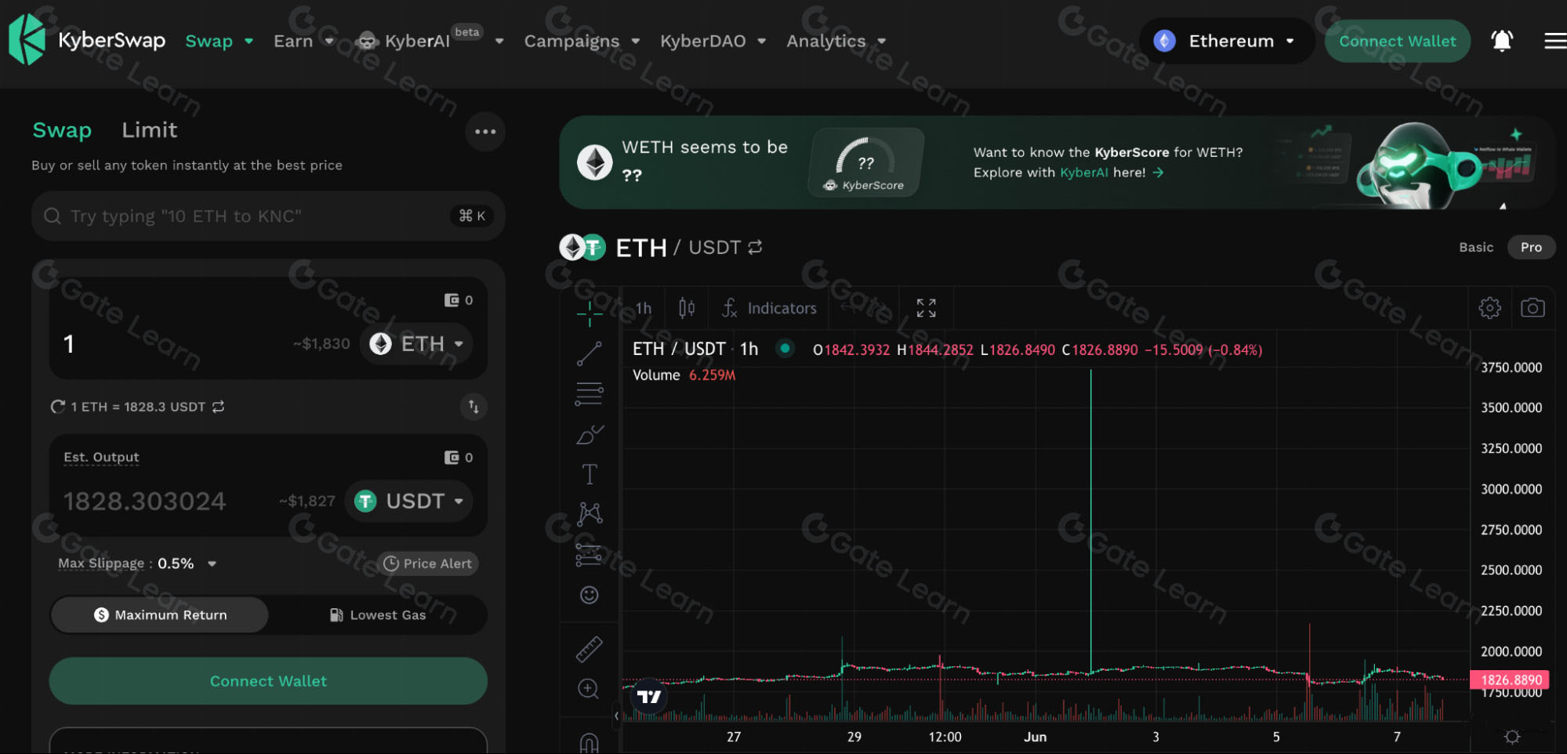Open the ETH token selector

[x=416, y=344]
